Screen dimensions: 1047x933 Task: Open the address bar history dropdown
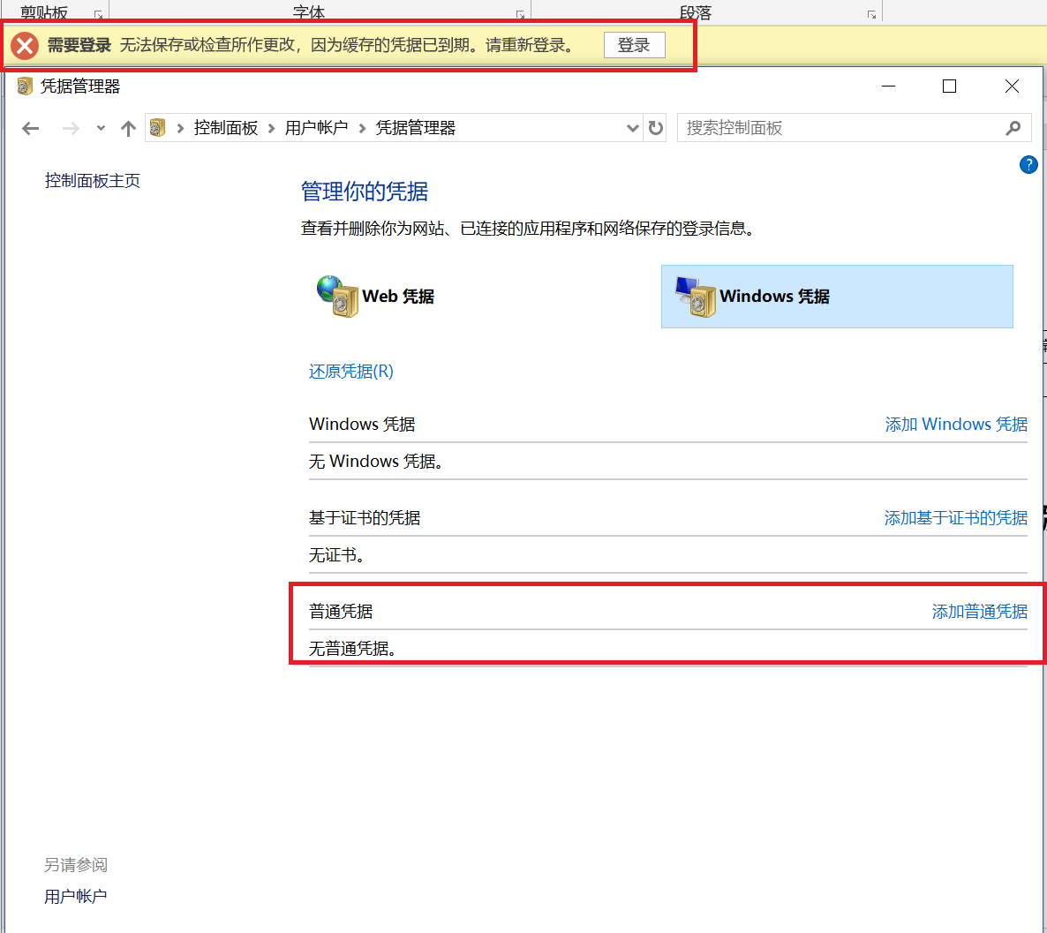pos(632,128)
